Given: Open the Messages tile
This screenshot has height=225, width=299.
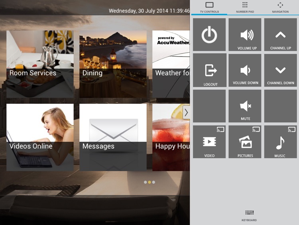Looking at the screenshot, I should coord(113,137).
